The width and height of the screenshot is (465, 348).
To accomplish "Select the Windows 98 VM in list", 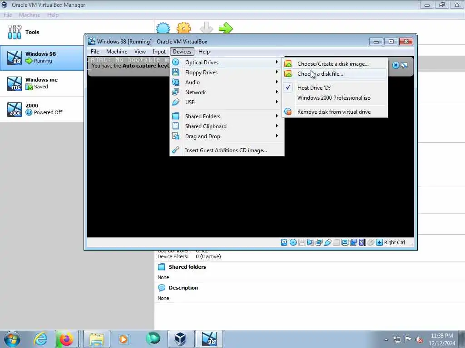I will coord(42,58).
